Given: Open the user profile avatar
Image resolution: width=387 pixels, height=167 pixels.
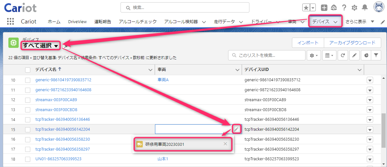Looking at the screenshot, I should point(379,7).
